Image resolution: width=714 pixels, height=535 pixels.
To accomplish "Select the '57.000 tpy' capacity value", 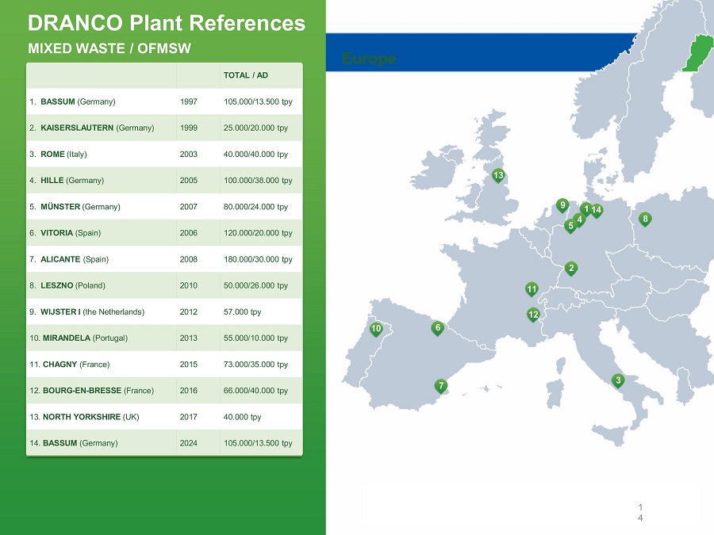I will [242, 311].
